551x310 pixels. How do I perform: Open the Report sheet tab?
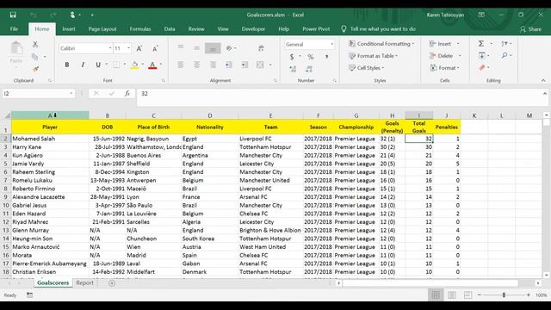pos(84,283)
